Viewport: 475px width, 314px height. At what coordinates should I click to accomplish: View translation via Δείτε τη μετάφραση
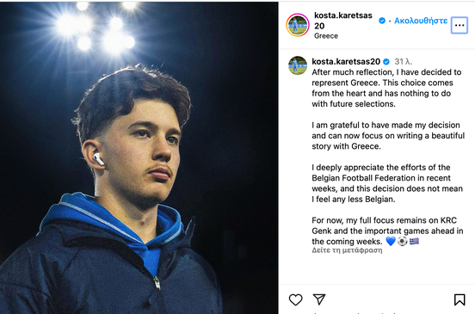point(347,250)
